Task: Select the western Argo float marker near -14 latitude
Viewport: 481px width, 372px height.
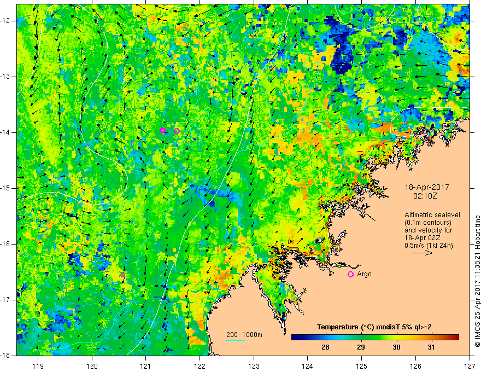Action: pos(162,130)
